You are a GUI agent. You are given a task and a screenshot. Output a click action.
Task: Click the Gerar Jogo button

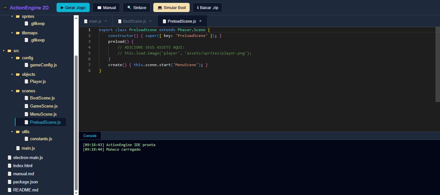click(73, 7)
